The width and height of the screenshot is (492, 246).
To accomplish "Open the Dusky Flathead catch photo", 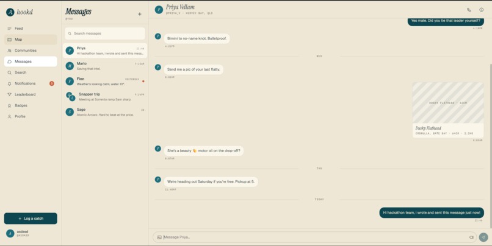I will [448, 103].
